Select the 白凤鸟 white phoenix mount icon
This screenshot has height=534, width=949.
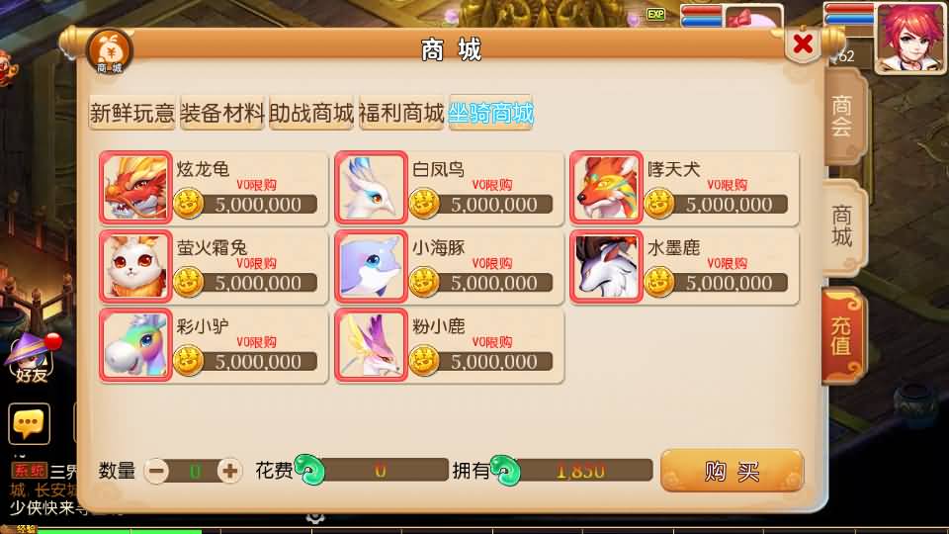coord(371,188)
